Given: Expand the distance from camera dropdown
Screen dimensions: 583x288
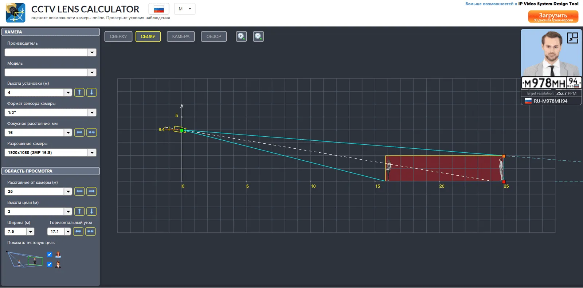Looking at the screenshot, I should coord(68,191).
